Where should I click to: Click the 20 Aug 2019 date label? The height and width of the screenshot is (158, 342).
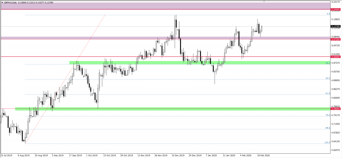click(x=41, y=156)
